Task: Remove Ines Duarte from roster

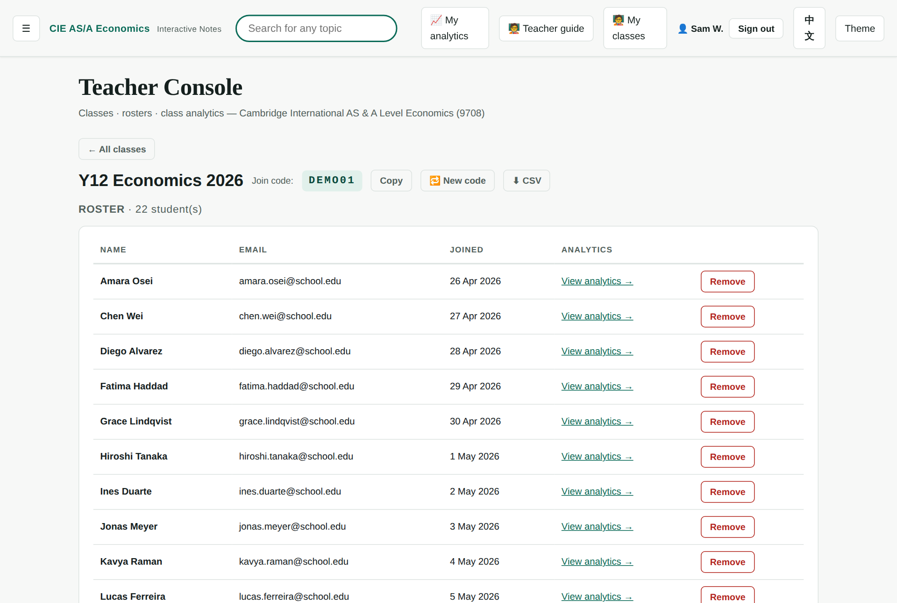Action: (727, 492)
